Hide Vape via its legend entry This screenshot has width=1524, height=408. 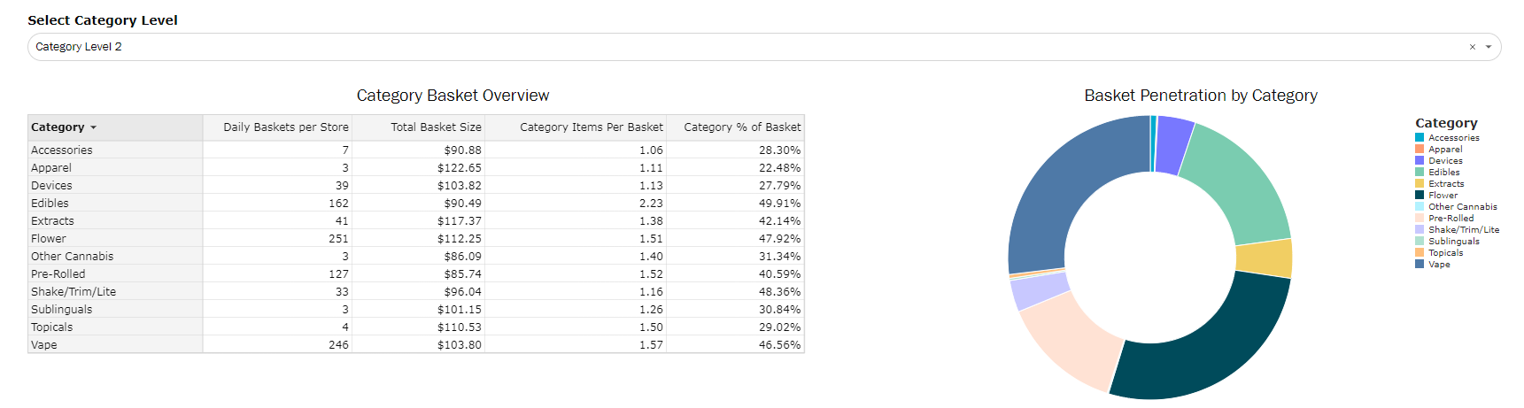(x=1439, y=264)
